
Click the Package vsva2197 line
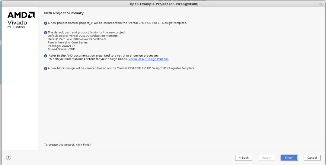[61, 46]
